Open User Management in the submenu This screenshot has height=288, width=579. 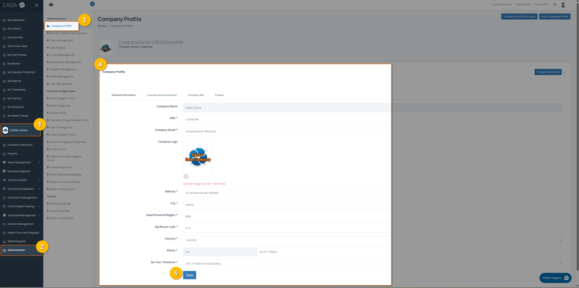pos(61,84)
